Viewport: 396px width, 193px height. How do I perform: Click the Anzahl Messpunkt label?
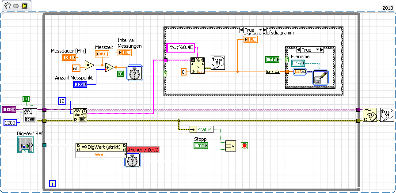(74, 78)
